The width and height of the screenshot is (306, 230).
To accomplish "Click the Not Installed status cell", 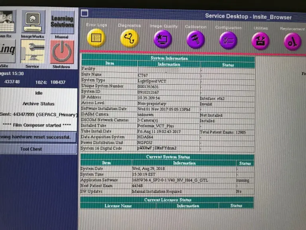I will (x=211, y=115).
